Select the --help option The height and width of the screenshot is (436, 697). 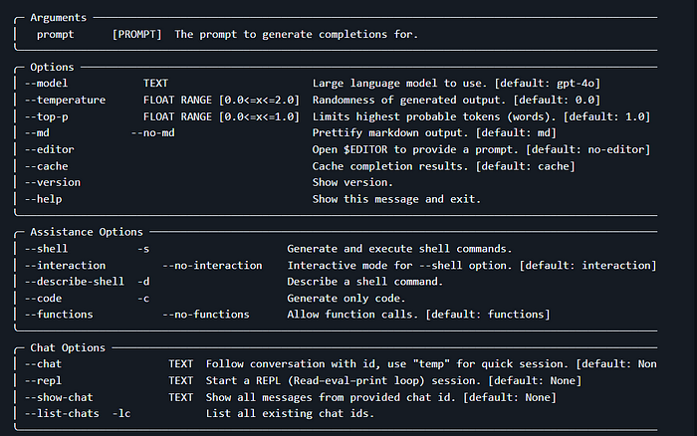[43, 199]
